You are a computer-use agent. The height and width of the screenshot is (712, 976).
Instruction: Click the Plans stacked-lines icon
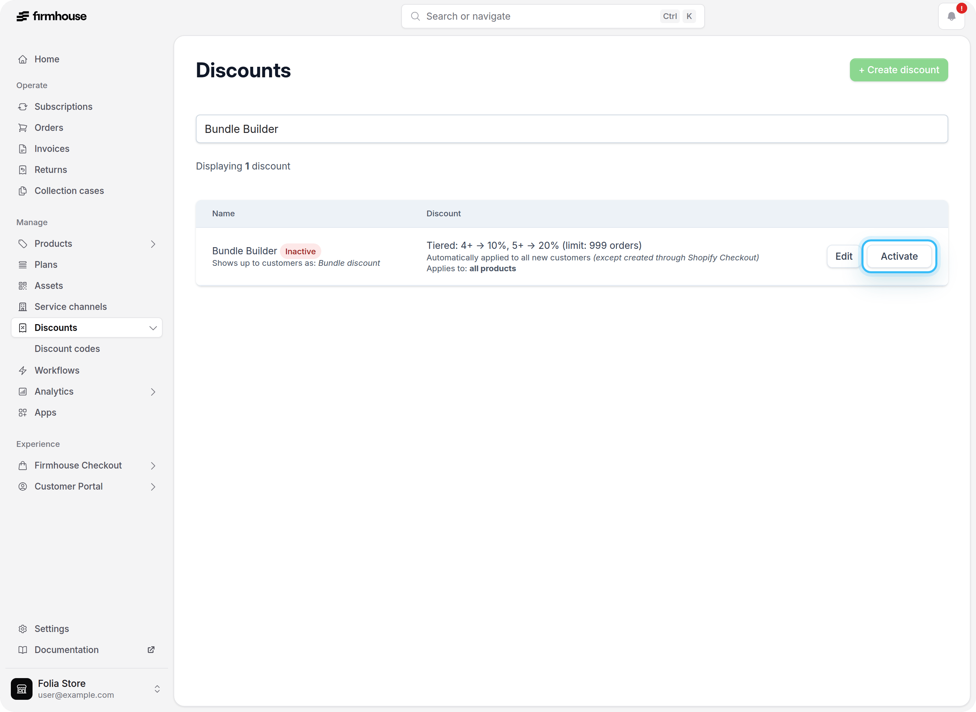click(x=23, y=265)
